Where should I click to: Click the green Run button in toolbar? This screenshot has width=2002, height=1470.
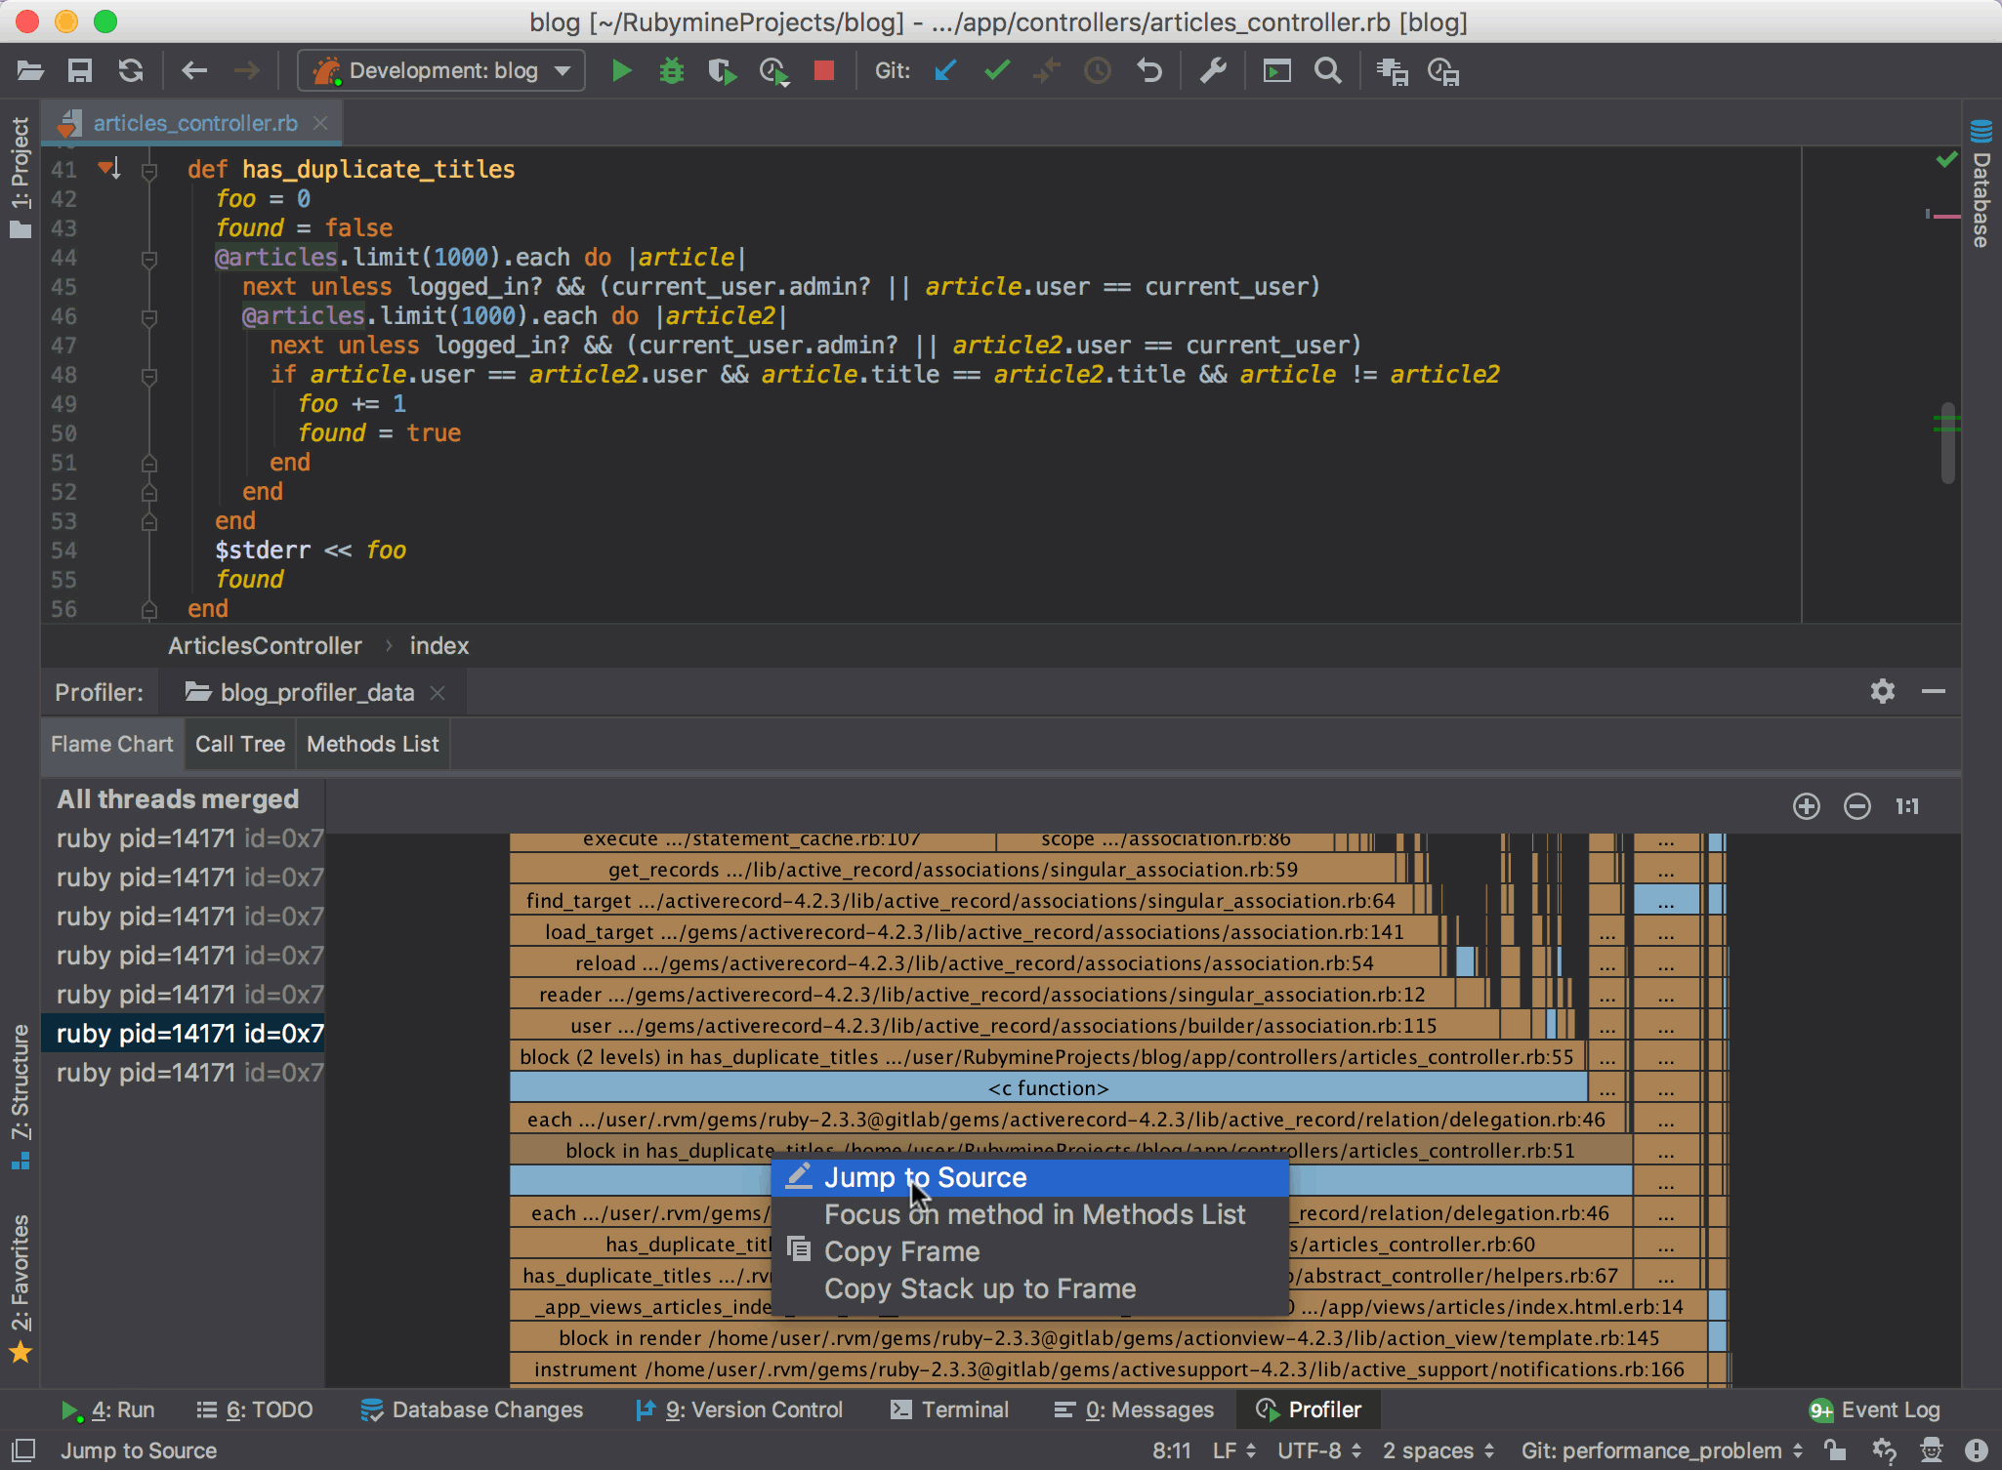click(x=621, y=71)
